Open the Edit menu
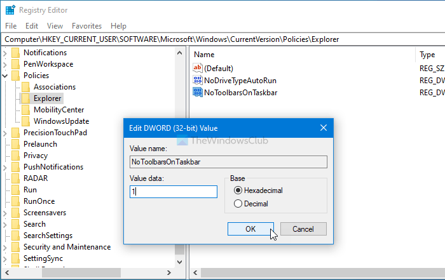The height and width of the screenshot is (280, 445). [x=32, y=26]
